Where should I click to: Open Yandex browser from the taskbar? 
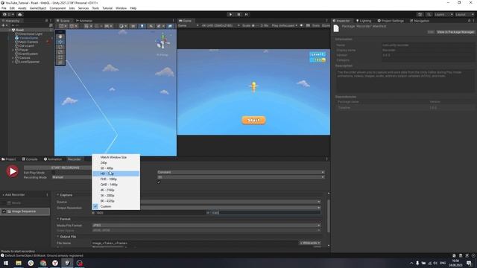pyautogui.click(x=55, y=263)
